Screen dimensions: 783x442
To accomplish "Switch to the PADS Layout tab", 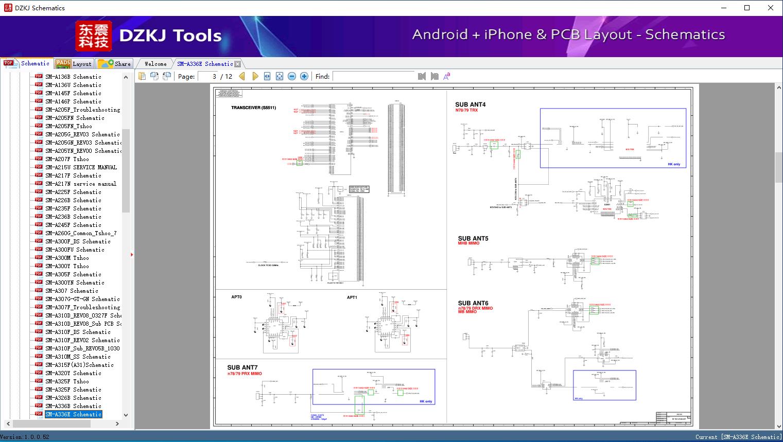I will pyautogui.click(x=73, y=64).
